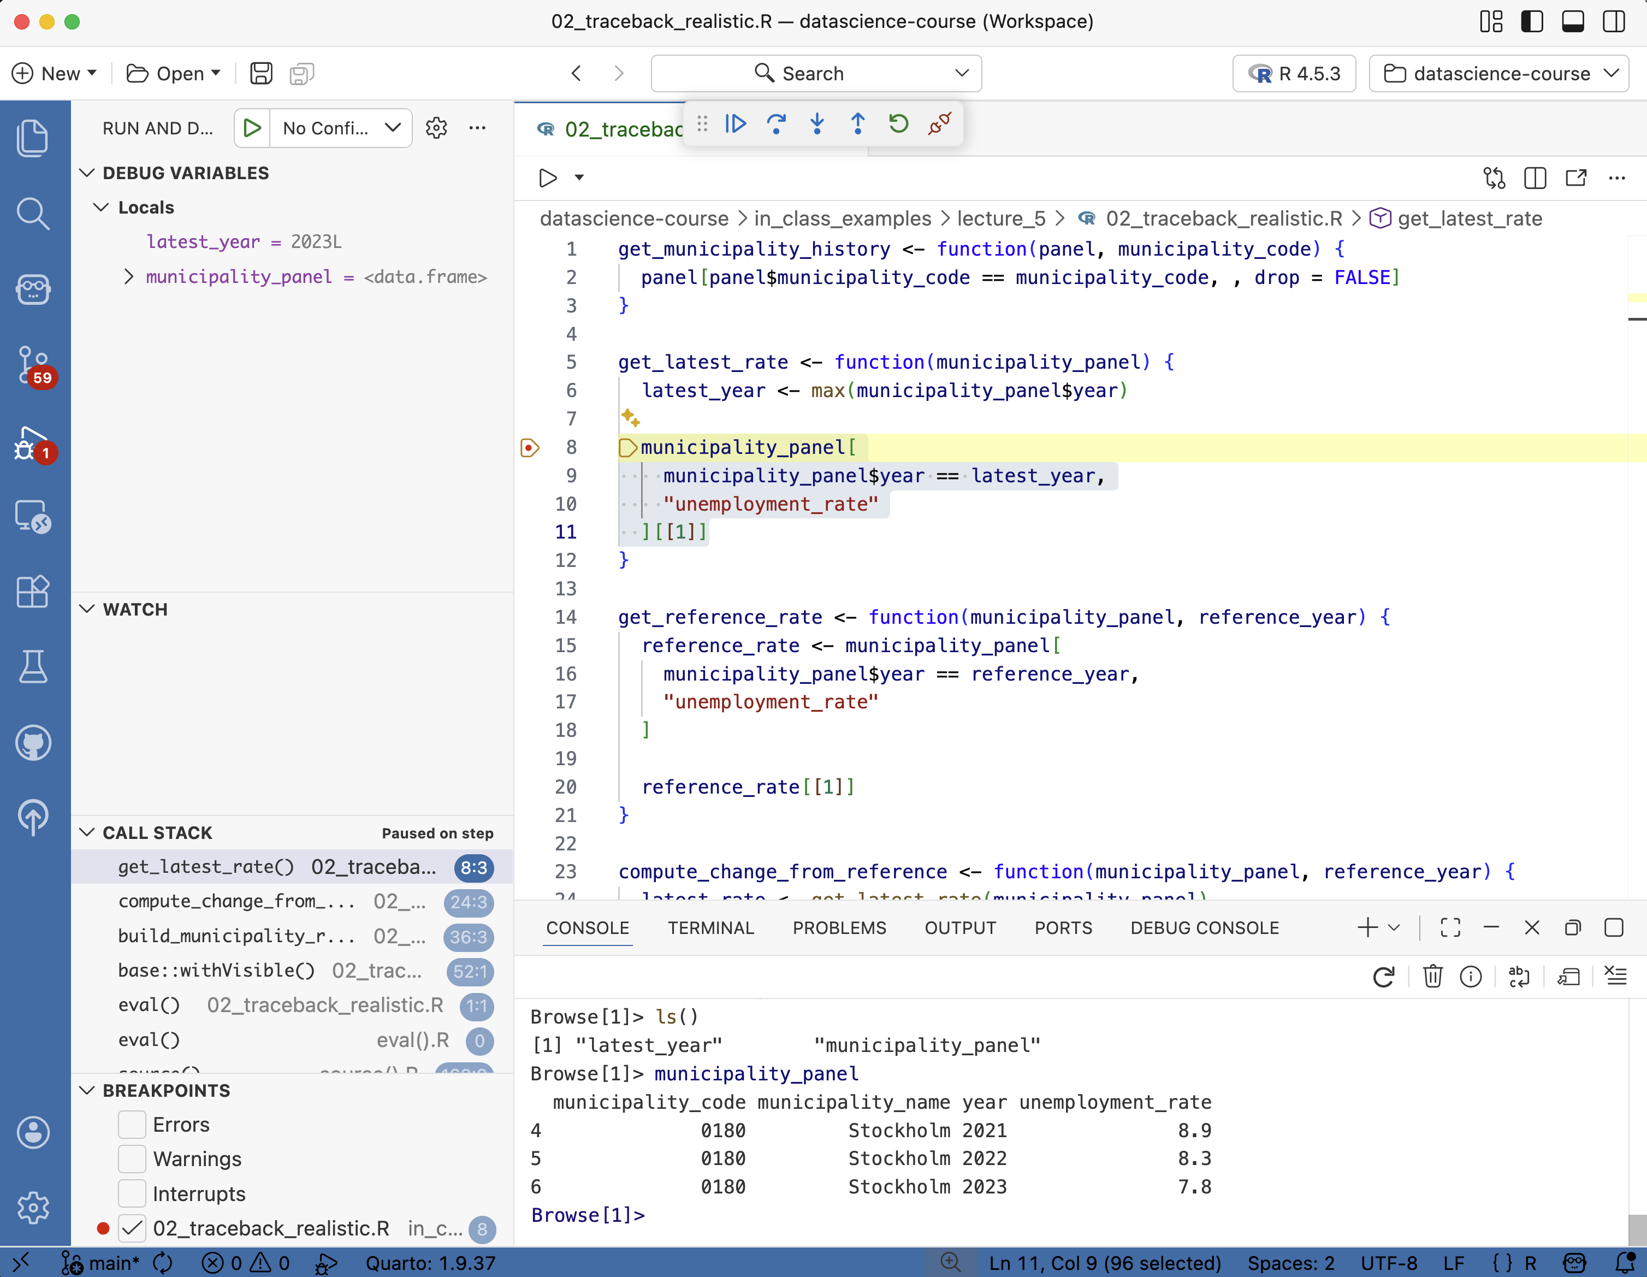Click the R 4.5.3 interpreter button

point(1294,73)
